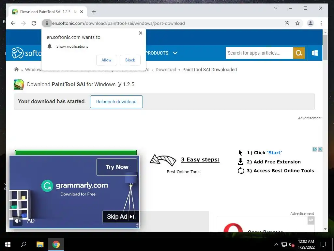Image resolution: width=334 pixels, height=251 pixels.
Task: Click the '3 Easy steps:' ad heading
Action: point(200,159)
